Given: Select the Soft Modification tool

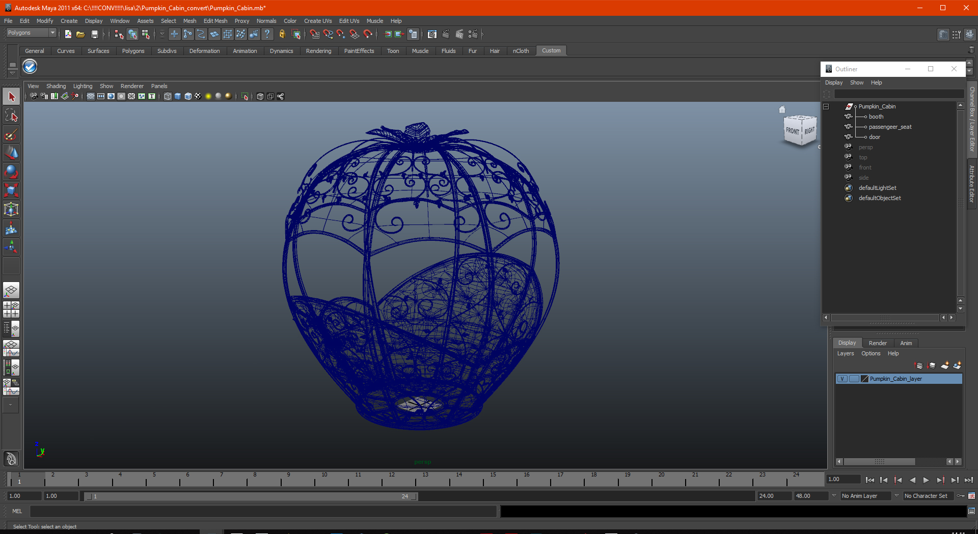Looking at the screenshot, I should [x=11, y=229].
